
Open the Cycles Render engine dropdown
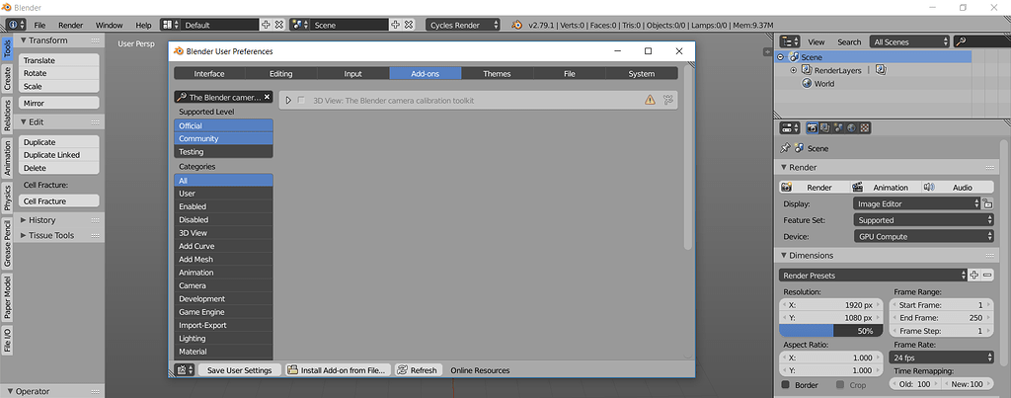tap(463, 25)
